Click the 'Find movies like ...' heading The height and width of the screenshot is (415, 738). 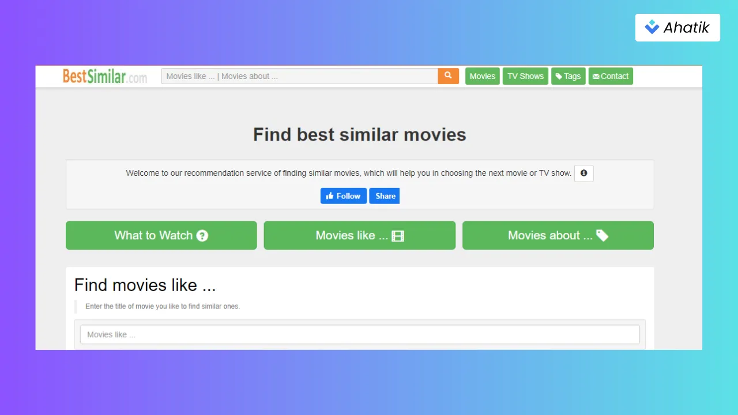pos(145,285)
